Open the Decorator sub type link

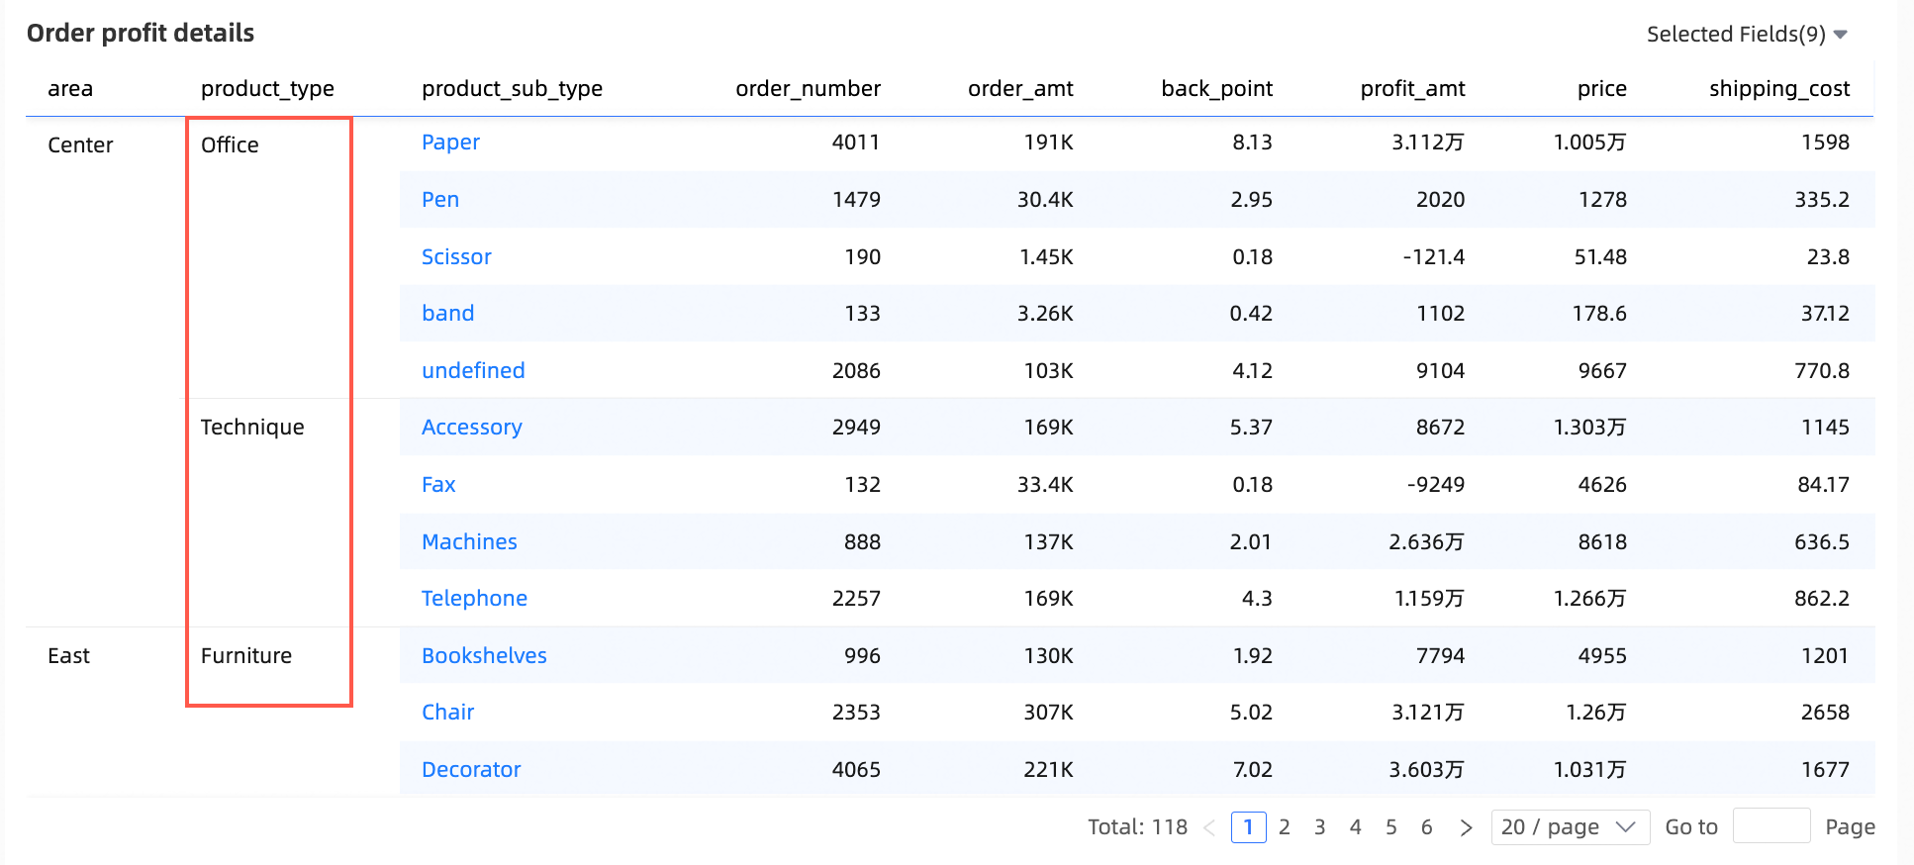[x=471, y=769]
